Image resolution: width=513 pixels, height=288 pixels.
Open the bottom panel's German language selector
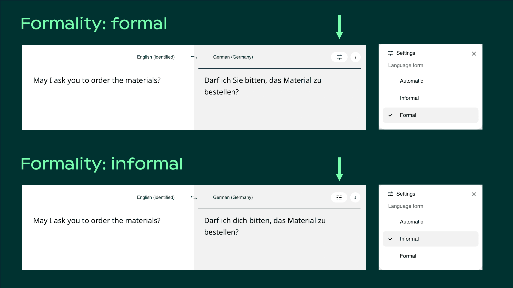coord(233,197)
